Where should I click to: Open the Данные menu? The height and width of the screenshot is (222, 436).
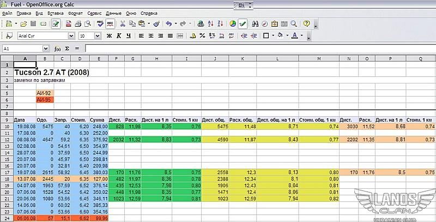click(113, 12)
